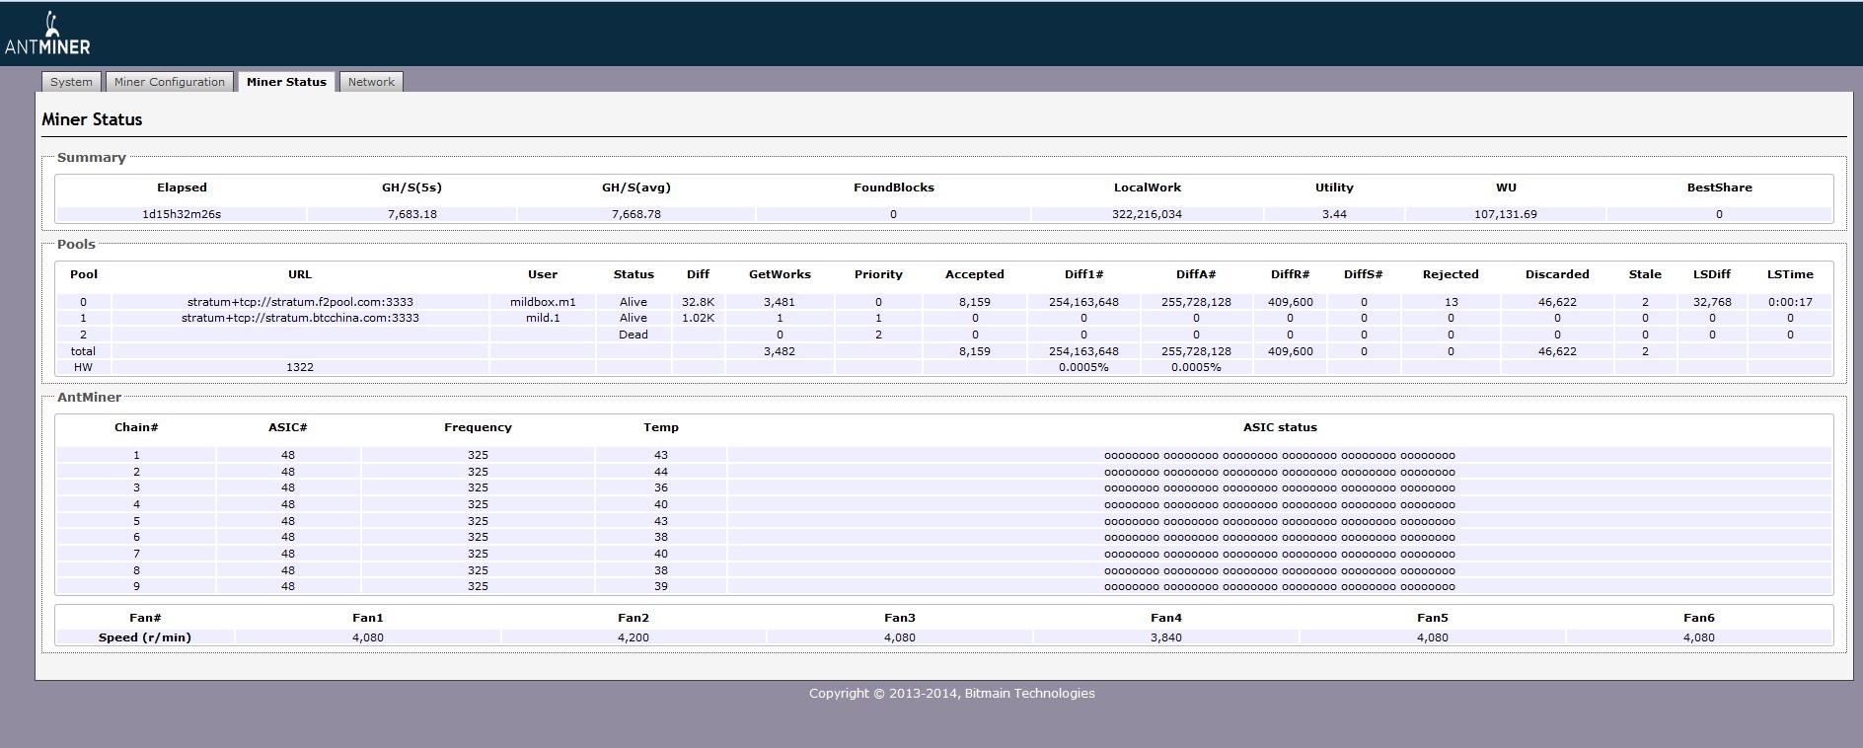Click HW percentage under Diff1#
The image size is (1863, 748).
pos(1083,367)
